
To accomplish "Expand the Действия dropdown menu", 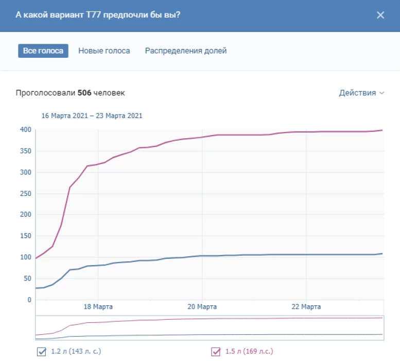I will [358, 93].
